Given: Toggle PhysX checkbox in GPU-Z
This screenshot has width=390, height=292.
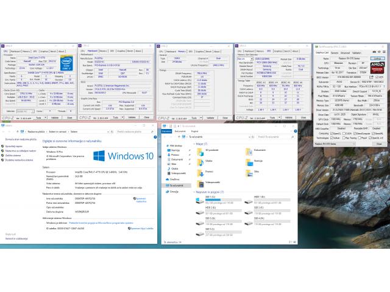Looking at the screenshot, I should (359, 138).
